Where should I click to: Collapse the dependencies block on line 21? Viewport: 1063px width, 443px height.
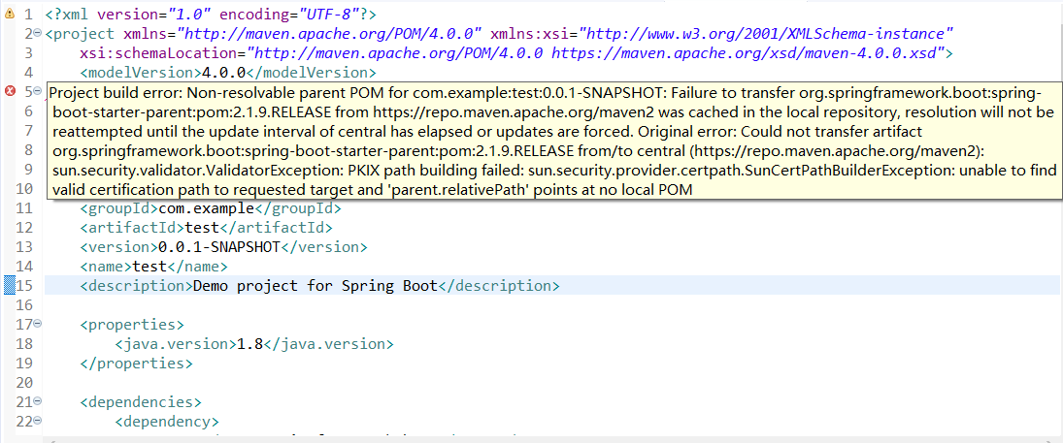pyautogui.click(x=37, y=401)
